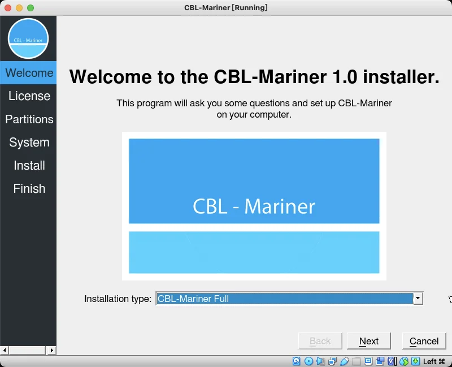Click the shared folders status icon
Viewport: 452px width, 367px height.
click(x=357, y=361)
